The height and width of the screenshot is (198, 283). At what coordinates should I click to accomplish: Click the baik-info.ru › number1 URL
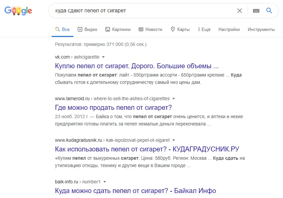point(78,182)
